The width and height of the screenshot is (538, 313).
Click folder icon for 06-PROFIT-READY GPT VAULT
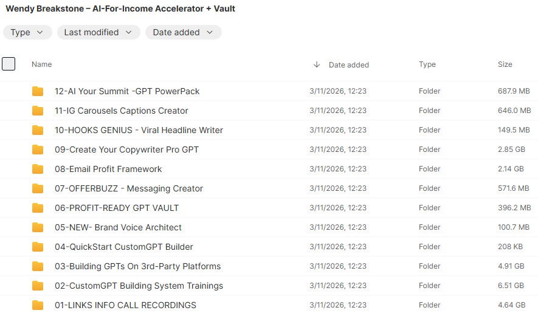click(38, 208)
